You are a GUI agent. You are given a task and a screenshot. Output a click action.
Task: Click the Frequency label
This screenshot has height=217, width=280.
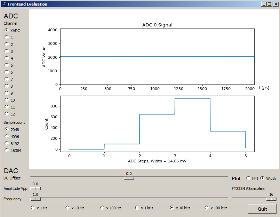[12, 199]
